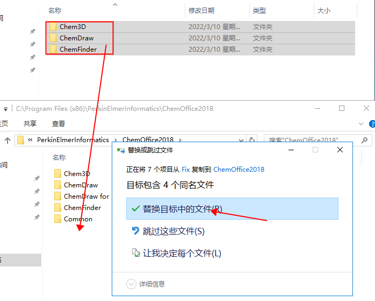Click the decide-per-file document icon
Image resolution: width=375 pixels, height=301 pixels.
135,253
